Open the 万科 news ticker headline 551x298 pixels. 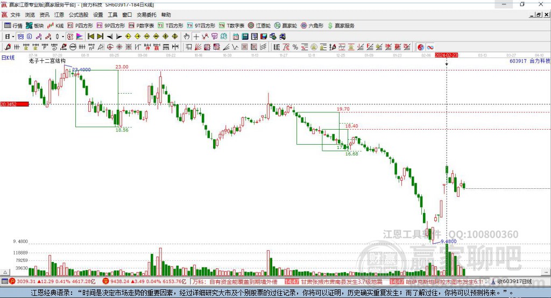coord(235,282)
